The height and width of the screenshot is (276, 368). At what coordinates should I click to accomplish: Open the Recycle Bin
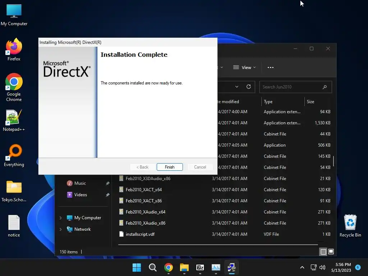click(x=350, y=226)
